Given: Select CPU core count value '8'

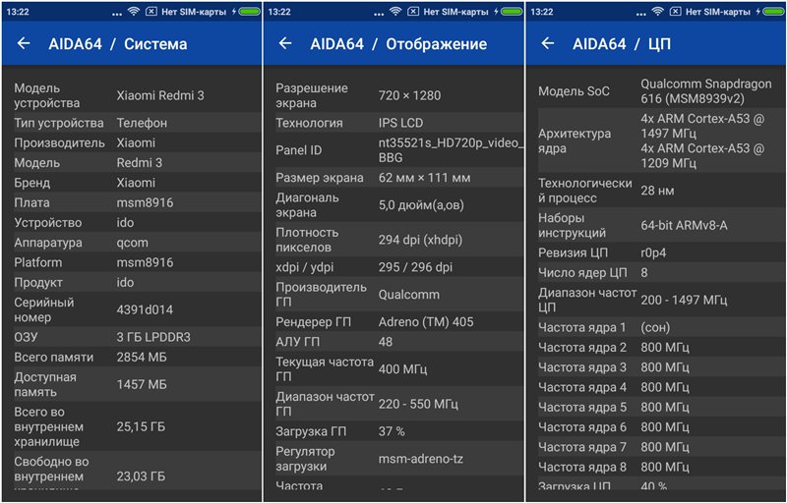Looking at the screenshot, I should (644, 272).
